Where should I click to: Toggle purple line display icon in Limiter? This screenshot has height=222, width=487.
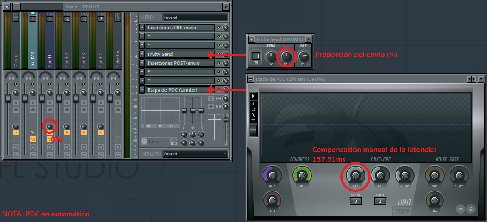point(253,104)
